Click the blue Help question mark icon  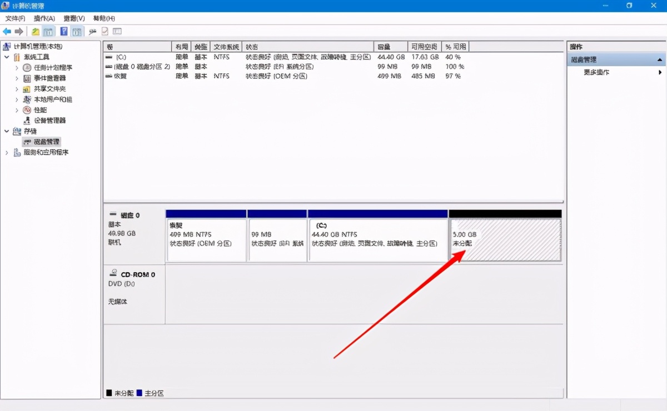click(64, 32)
